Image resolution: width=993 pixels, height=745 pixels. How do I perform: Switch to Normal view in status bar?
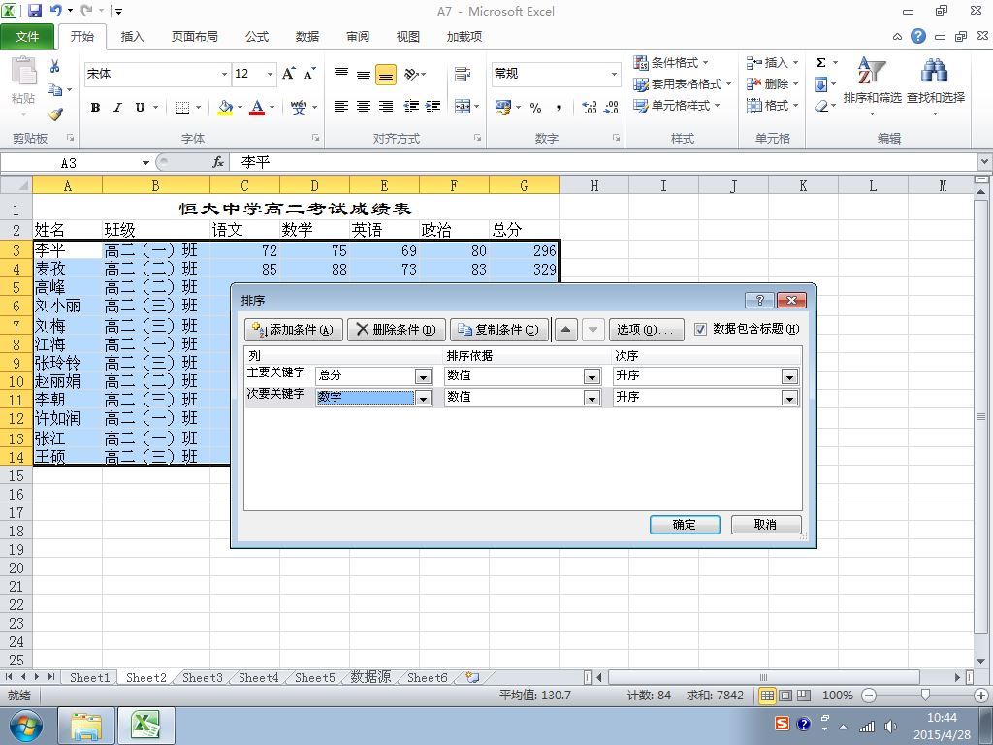coord(767,695)
